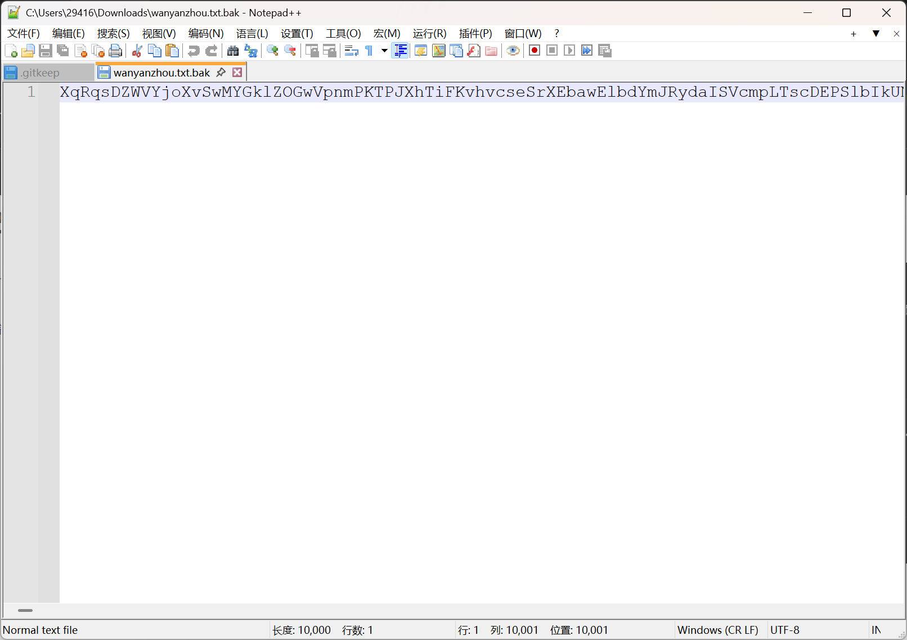Open the 编码(N) menu
Screen dimensions: 907x640
[x=206, y=34]
